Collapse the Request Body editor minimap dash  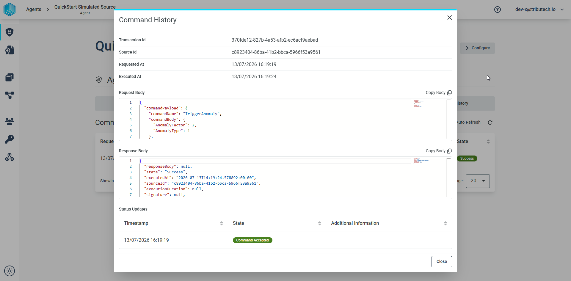(x=448, y=100)
